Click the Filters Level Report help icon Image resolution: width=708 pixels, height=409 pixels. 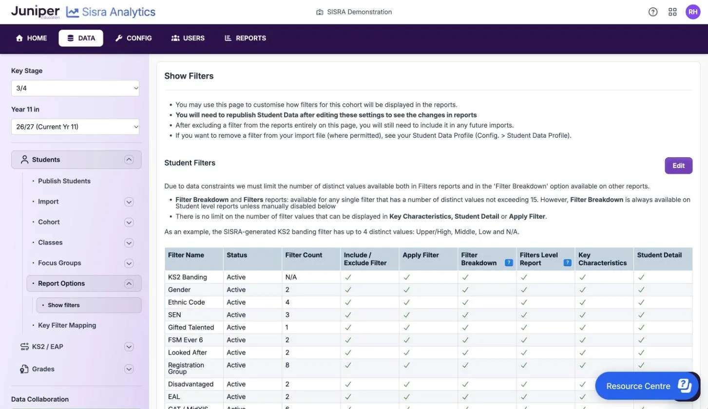(x=567, y=263)
